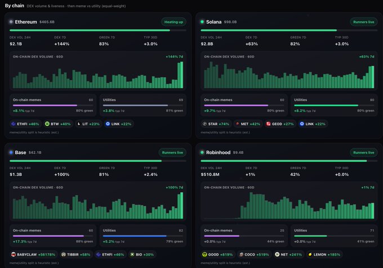This screenshot has width=383, height=268.
Task: Select LEMON +185% token chip
Action: coord(324,255)
